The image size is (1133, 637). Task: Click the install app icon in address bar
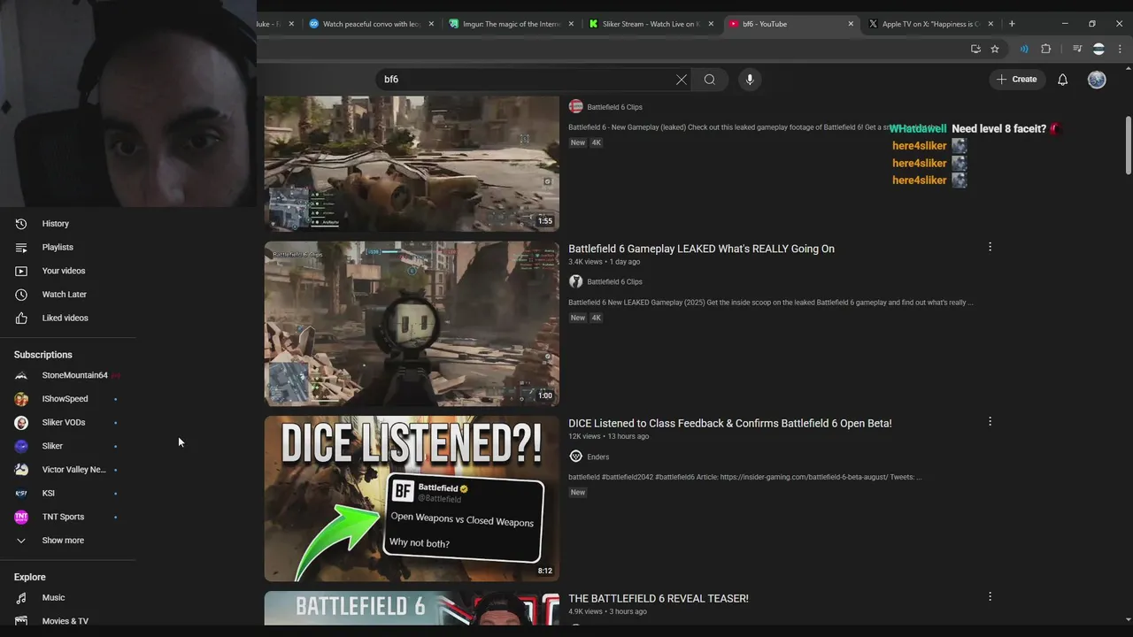pyautogui.click(x=975, y=49)
